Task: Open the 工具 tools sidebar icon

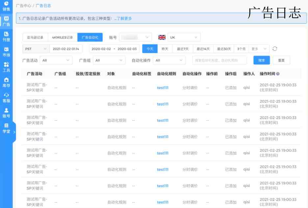Action: 6,67
